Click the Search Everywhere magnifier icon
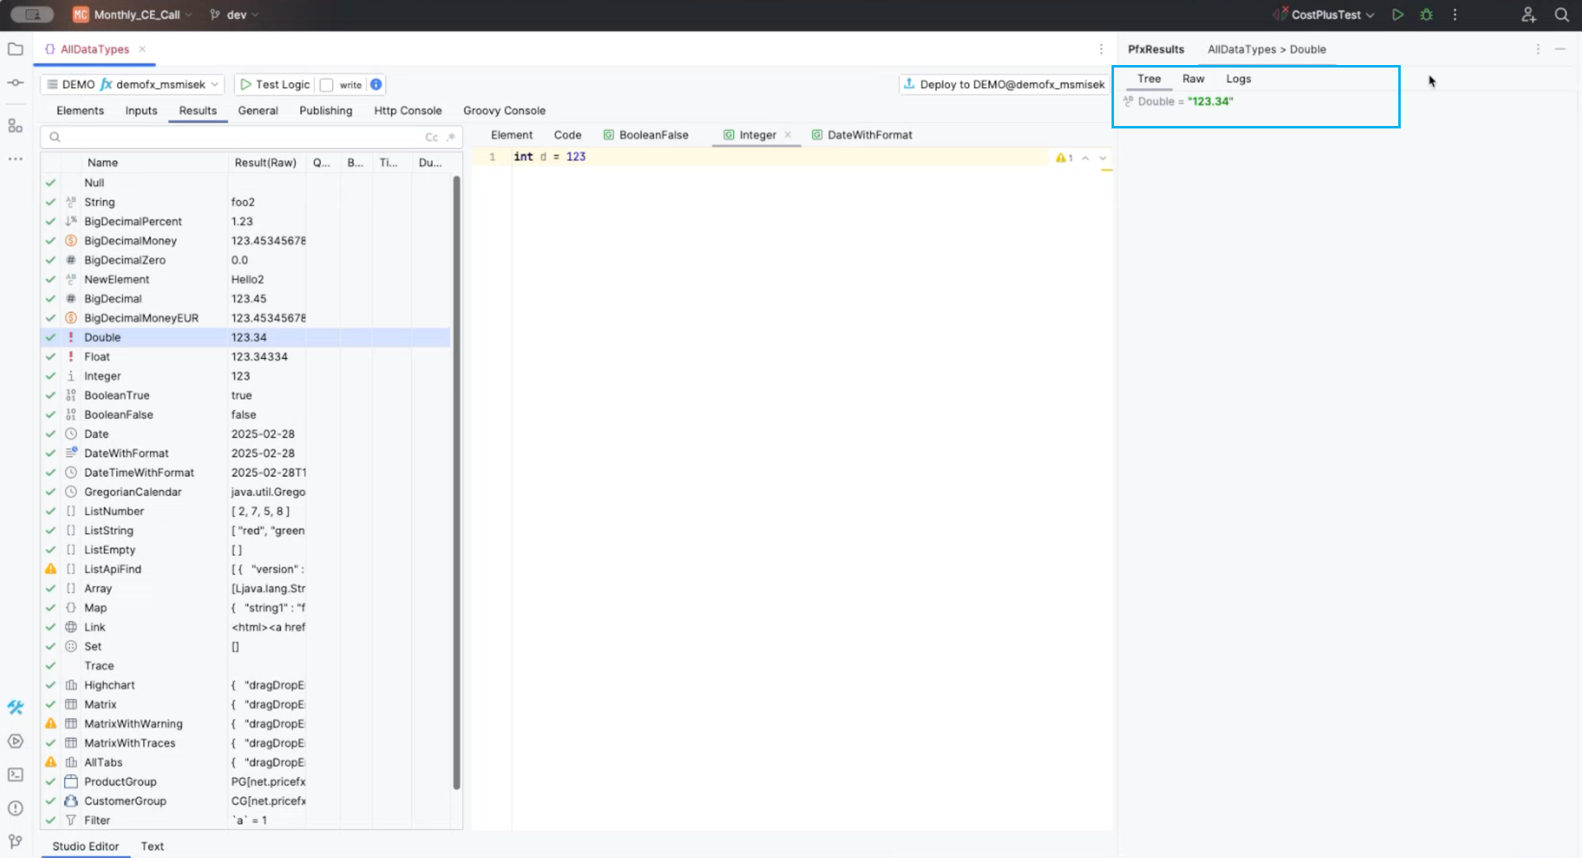 tap(1561, 15)
